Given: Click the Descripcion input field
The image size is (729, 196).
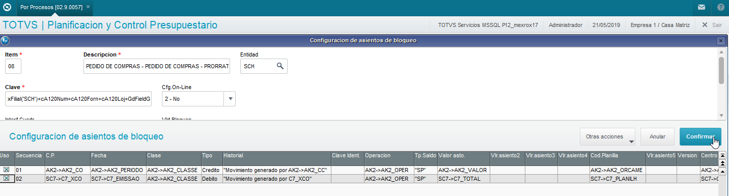Looking at the screenshot, I should coord(157,66).
